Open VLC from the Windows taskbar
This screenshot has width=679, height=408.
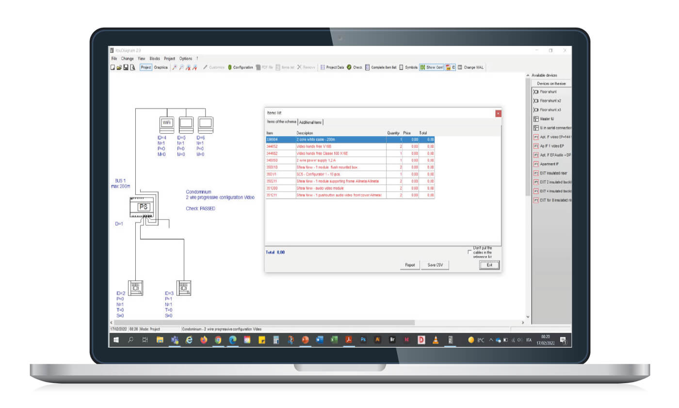point(436,340)
